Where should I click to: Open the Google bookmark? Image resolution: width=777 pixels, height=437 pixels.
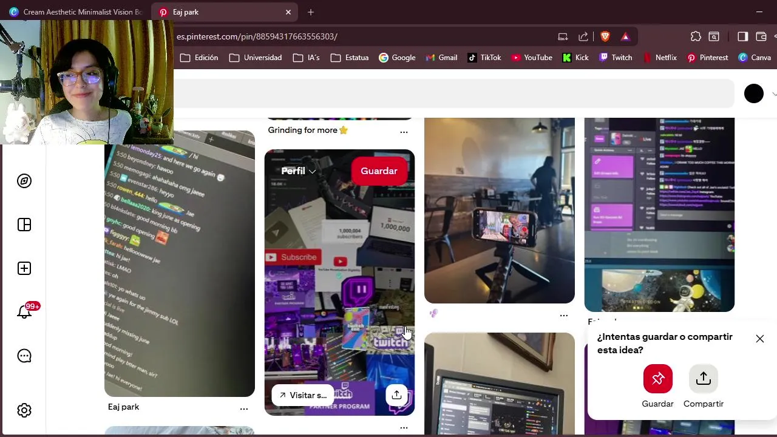pyautogui.click(x=398, y=58)
